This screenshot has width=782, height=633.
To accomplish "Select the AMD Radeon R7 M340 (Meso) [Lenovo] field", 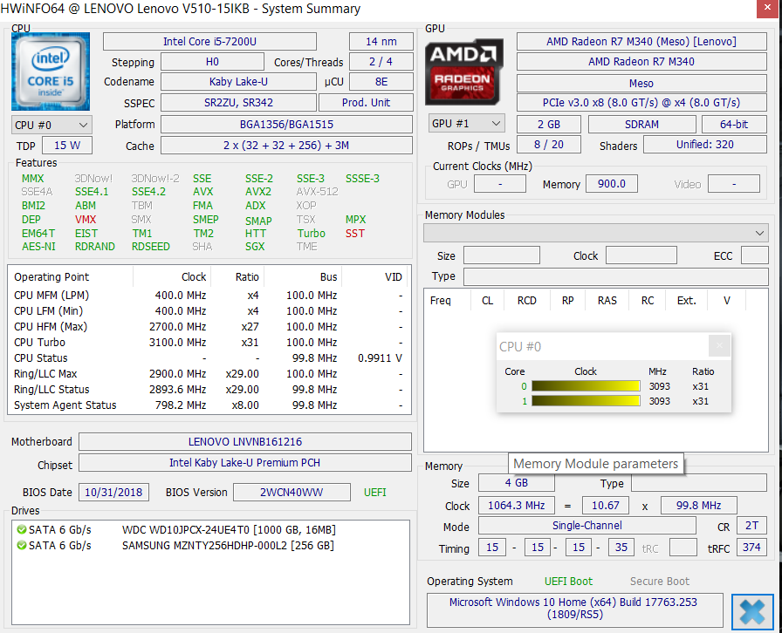I will tap(641, 41).
